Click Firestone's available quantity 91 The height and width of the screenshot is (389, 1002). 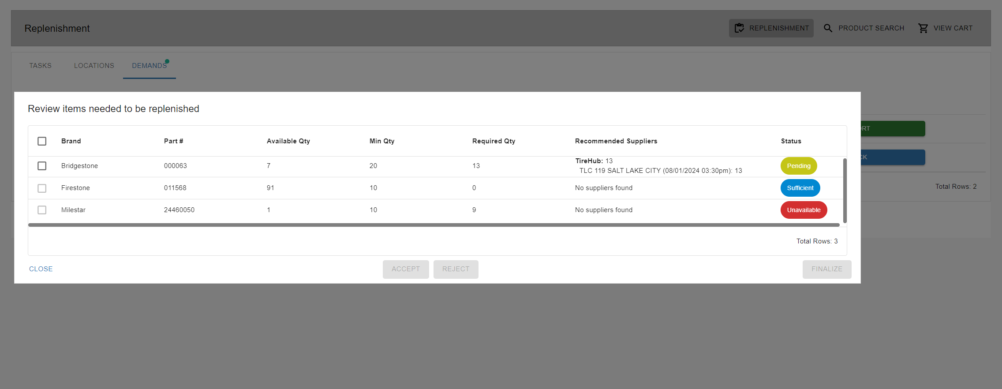(x=270, y=188)
